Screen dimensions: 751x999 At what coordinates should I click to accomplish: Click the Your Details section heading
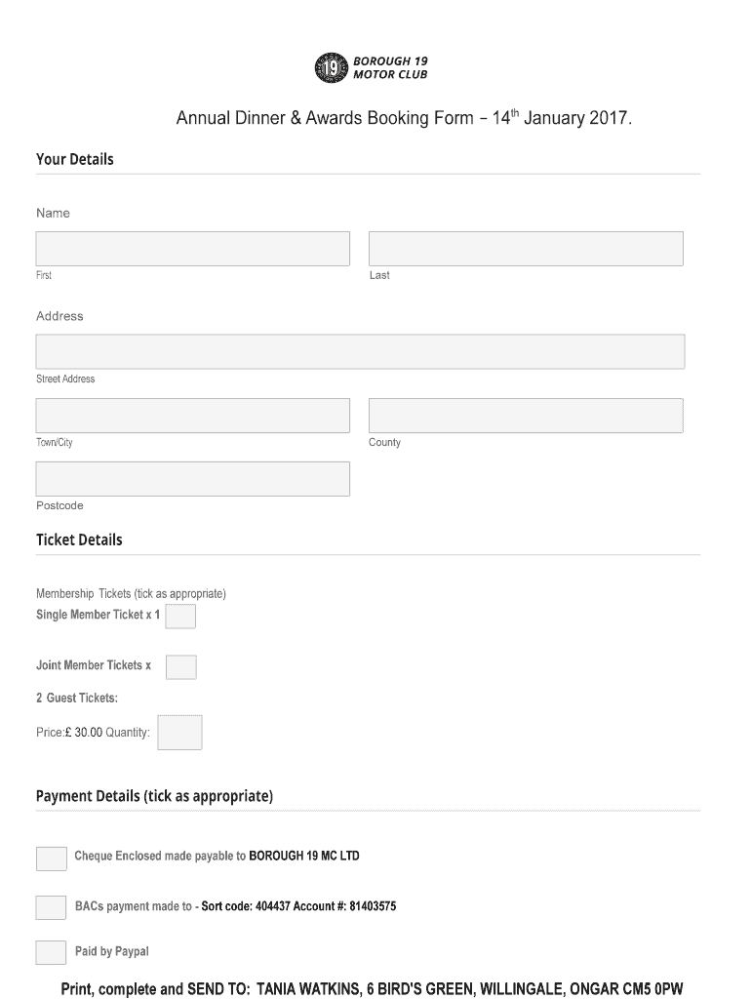(x=75, y=159)
